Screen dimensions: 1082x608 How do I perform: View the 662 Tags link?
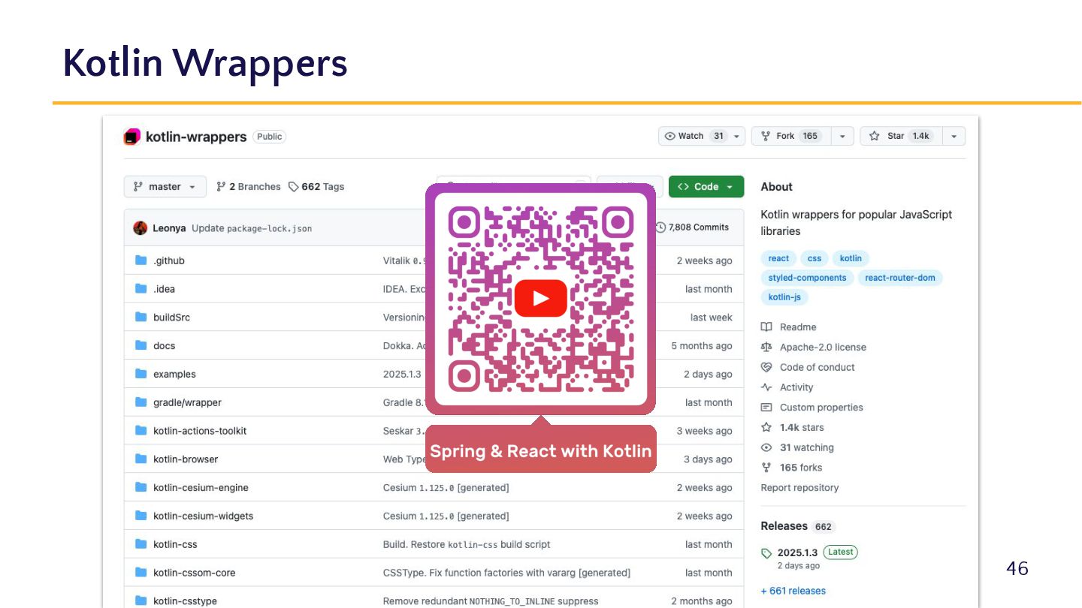pyautogui.click(x=316, y=187)
